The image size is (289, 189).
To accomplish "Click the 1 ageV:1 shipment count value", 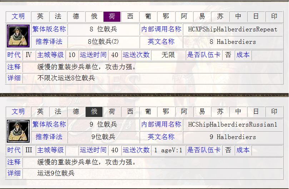I will (x=168, y=150).
